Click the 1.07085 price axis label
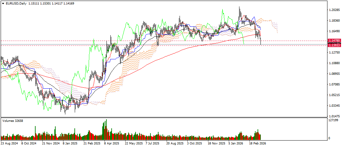 pyautogui.click(x=335, y=84)
